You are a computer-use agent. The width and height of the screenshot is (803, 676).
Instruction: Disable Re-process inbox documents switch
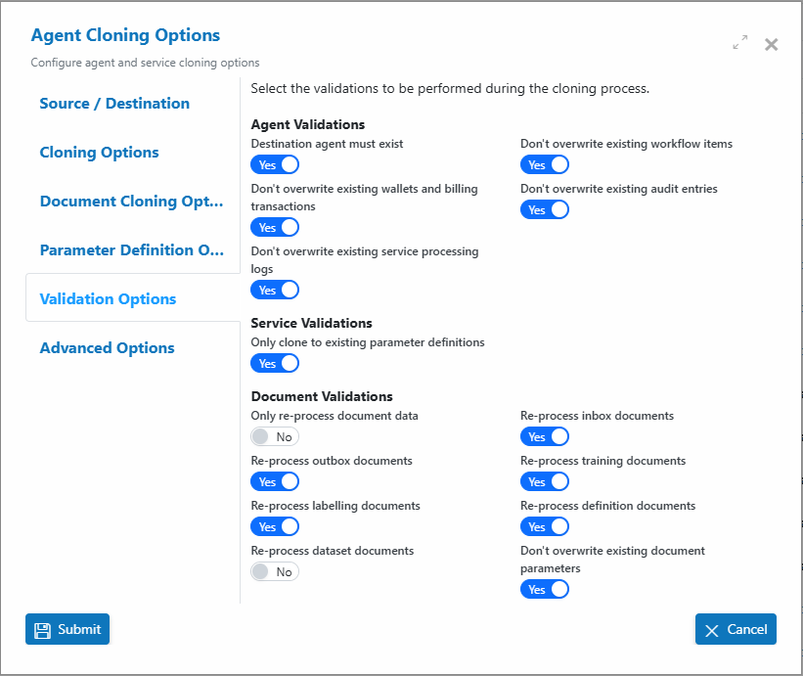(x=545, y=437)
